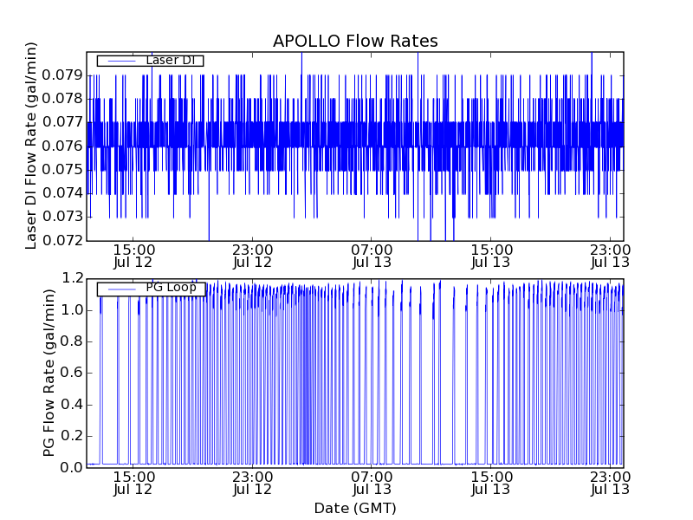Viewport: 693px width, 520px height.
Task: Click the 0.4 tick label on PG plot
Action: (x=72, y=405)
